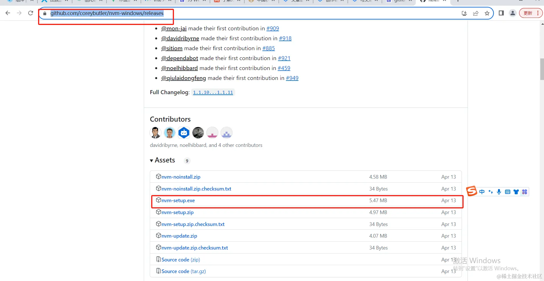This screenshot has width=544, height=281.
Task: Open pull request #918
Action: (285, 38)
